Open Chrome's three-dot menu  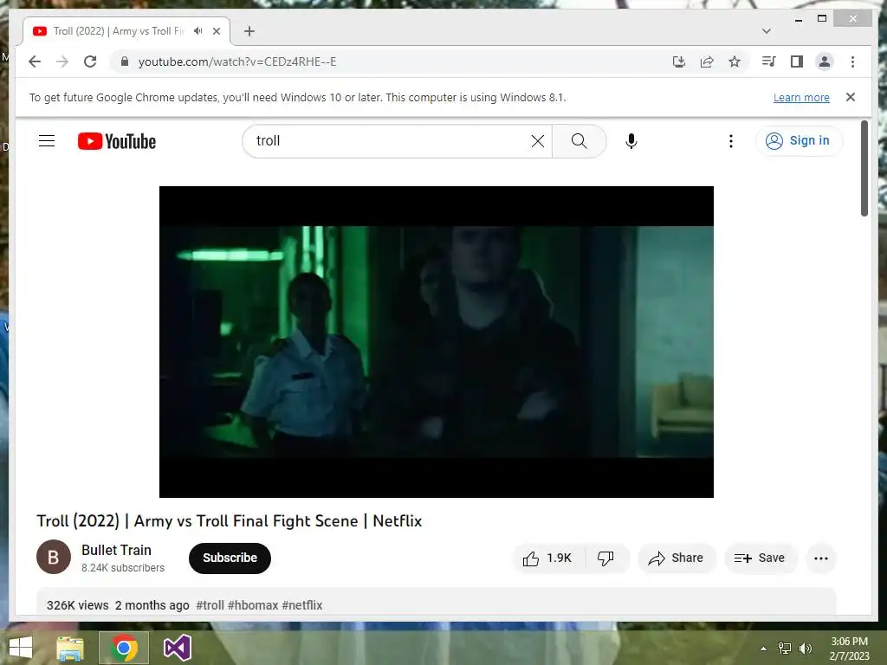(852, 61)
